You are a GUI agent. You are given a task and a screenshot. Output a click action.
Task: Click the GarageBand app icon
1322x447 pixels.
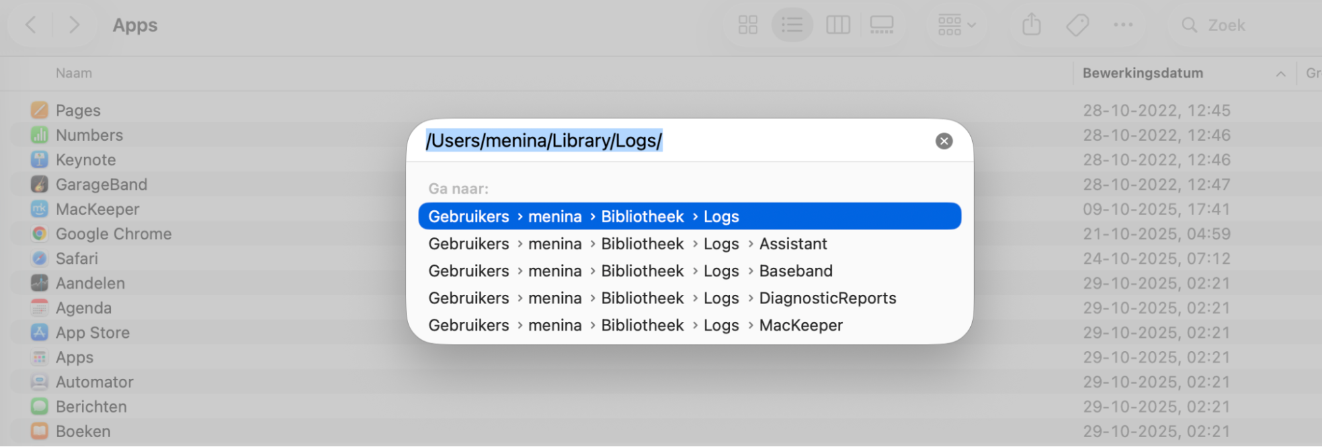pyautogui.click(x=40, y=184)
